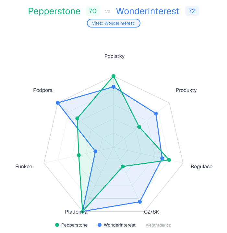Screen dimensions: 227x233
Task: Click Pepperstone's green Poplatky data point
Action: point(113,76)
